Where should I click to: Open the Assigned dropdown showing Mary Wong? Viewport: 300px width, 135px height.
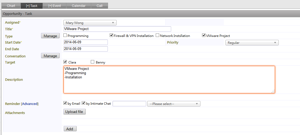tap(90, 23)
